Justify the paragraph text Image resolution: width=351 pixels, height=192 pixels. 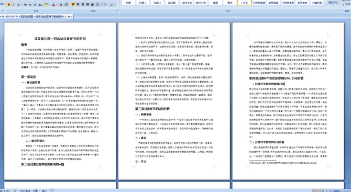(x=87, y=5)
